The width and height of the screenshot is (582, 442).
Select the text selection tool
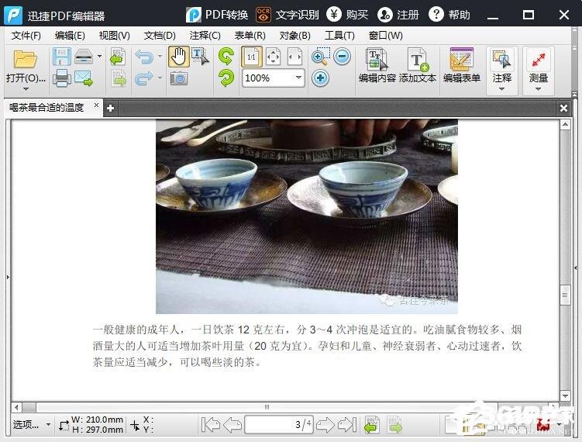200,57
